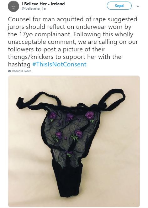Click the line 'the 17yo complainant. Following'
148x208 pixels.
[x=71, y=34]
